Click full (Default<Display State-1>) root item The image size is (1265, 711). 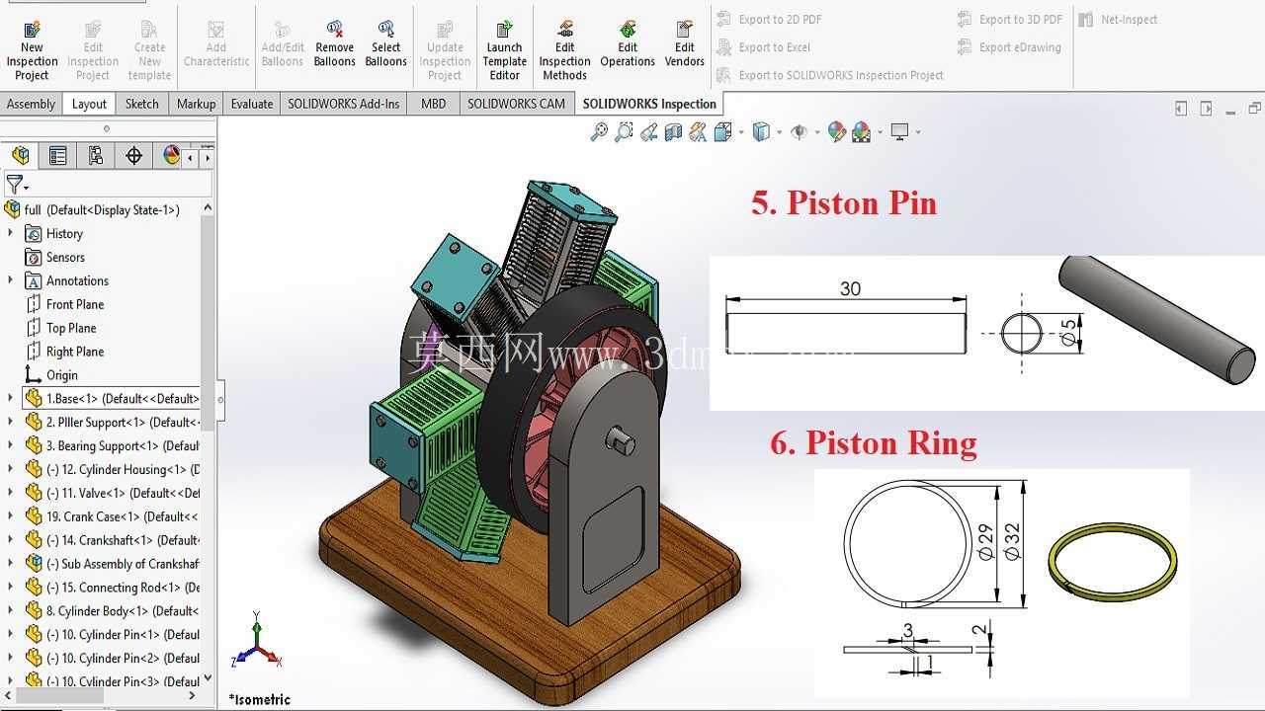[102, 209]
